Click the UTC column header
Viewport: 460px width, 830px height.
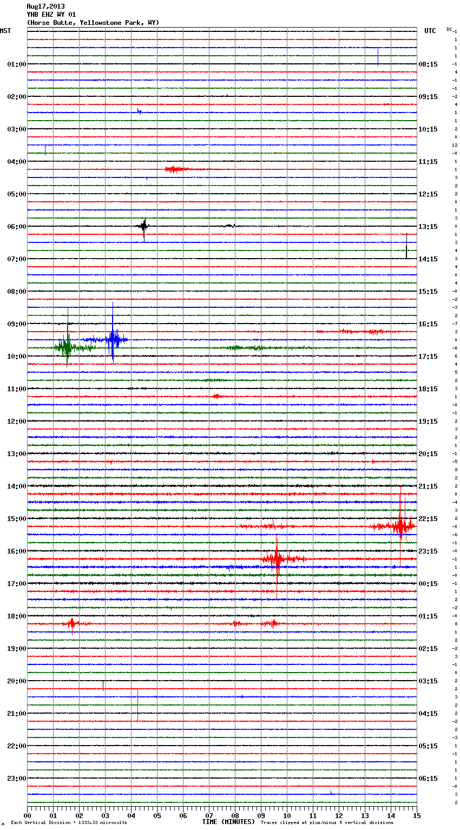tap(430, 31)
